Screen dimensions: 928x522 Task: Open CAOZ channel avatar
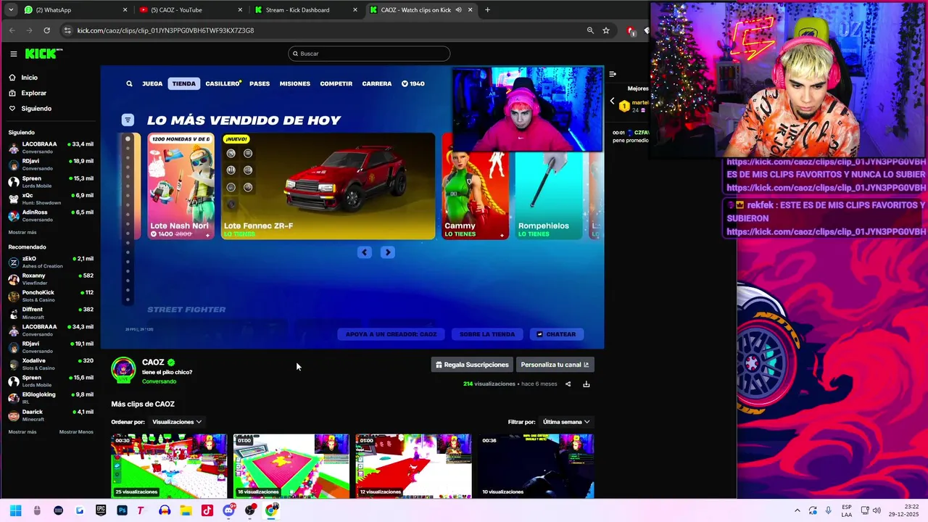pyautogui.click(x=123, y=369)
